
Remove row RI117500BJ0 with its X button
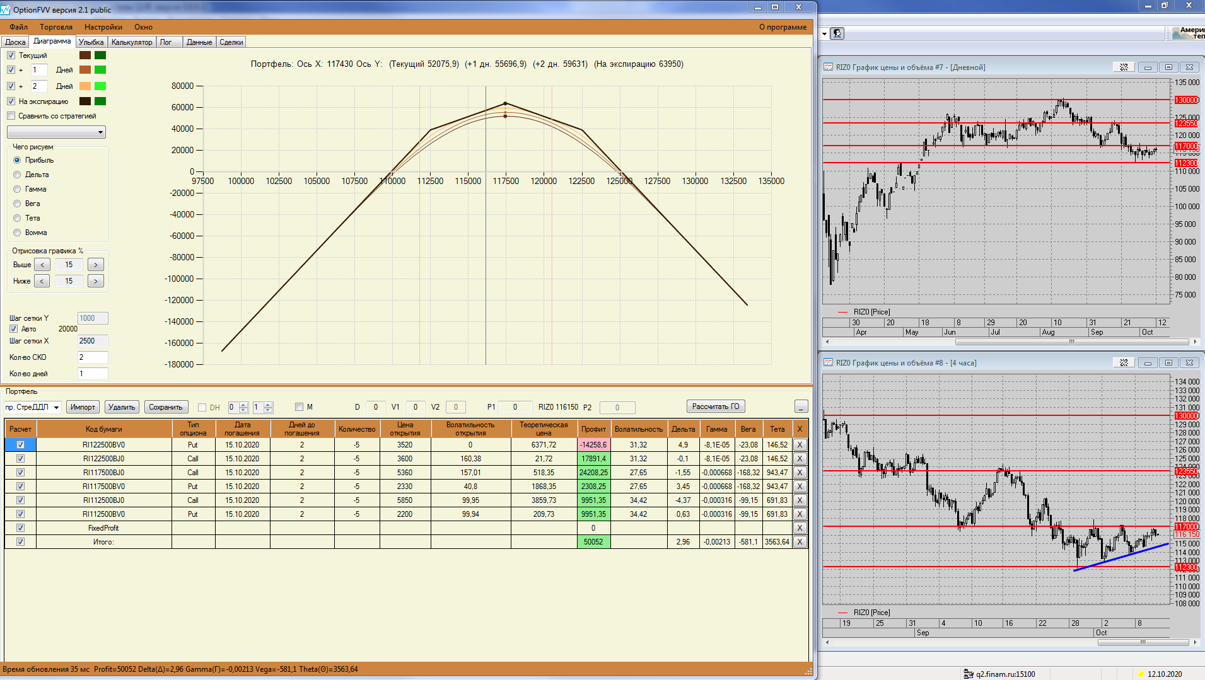800,472
